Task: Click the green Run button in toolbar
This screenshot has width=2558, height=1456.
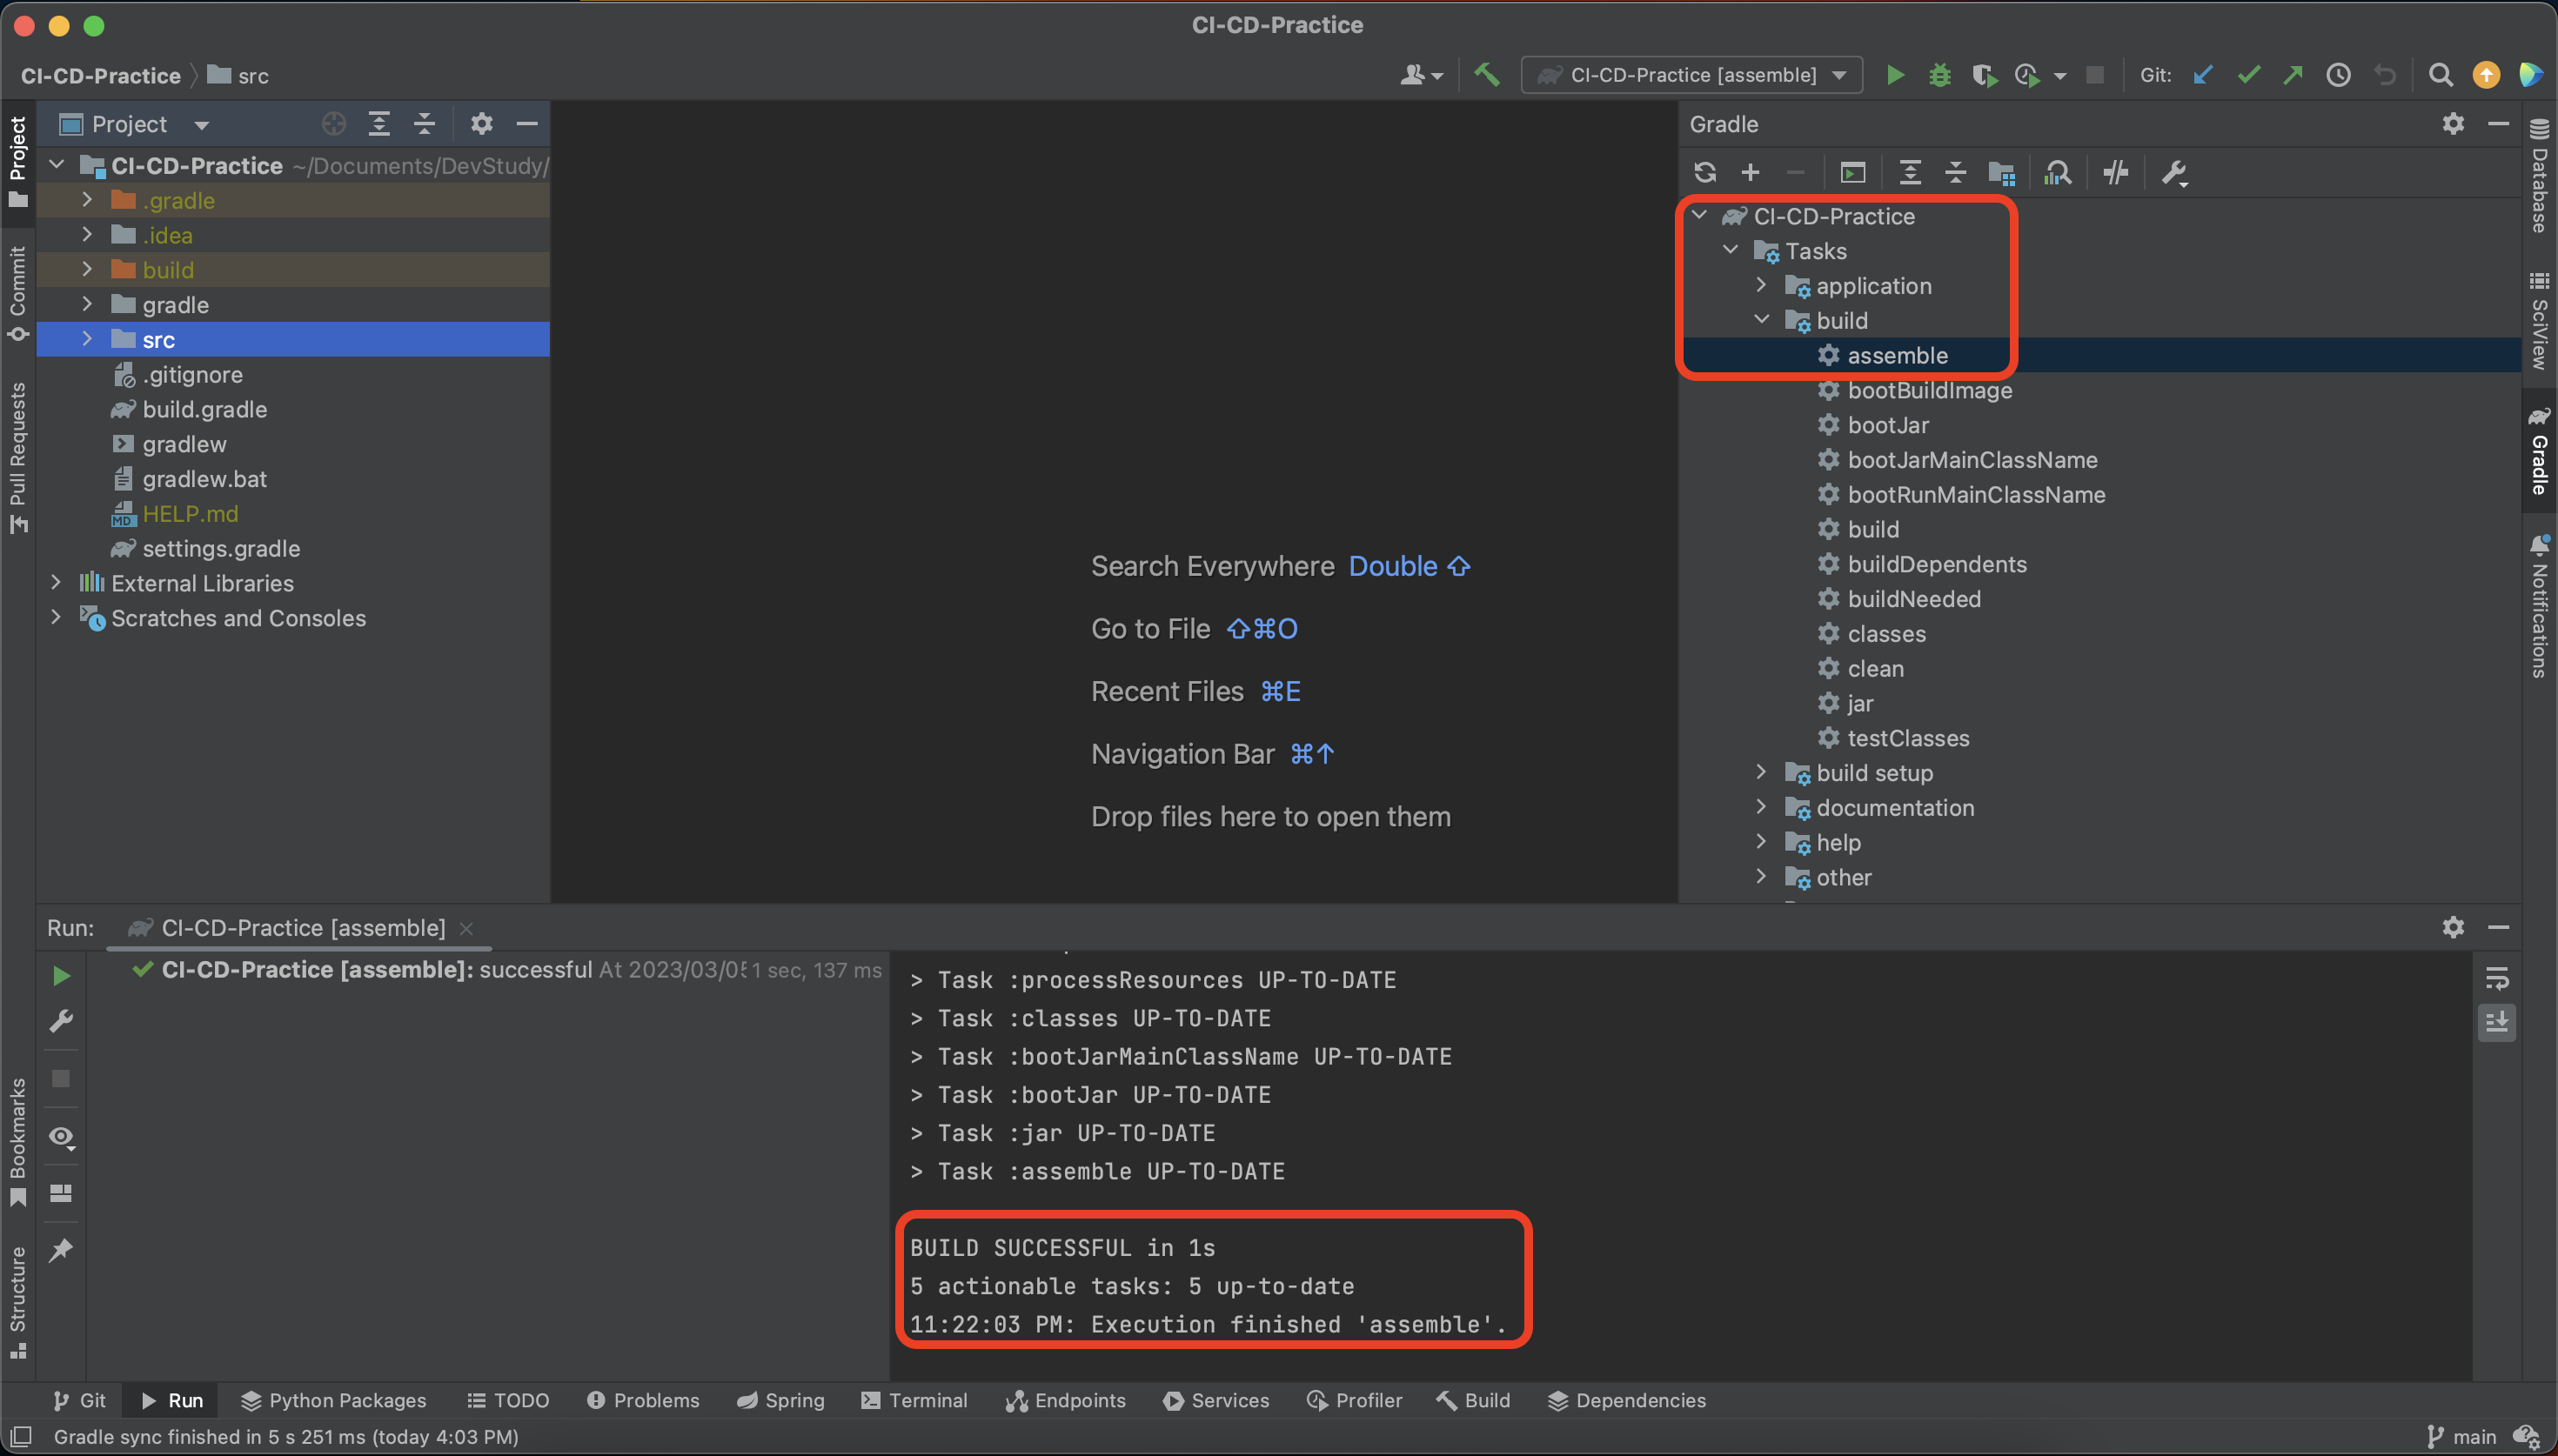Action: tap(1894, 75)
